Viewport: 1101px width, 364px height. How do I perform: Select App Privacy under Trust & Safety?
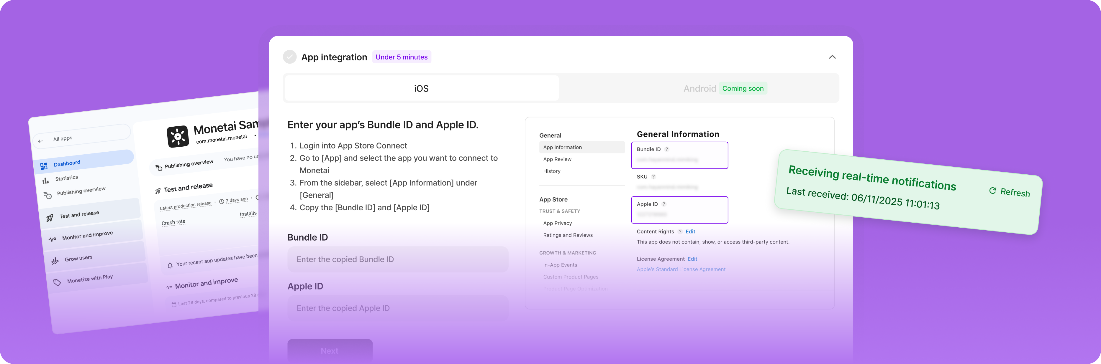pyautogui.click(x=557, y=223)
